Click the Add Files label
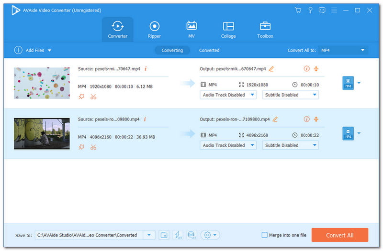This screenshot has width=383, height=251. pyautogui.click(x=35, y=50)
